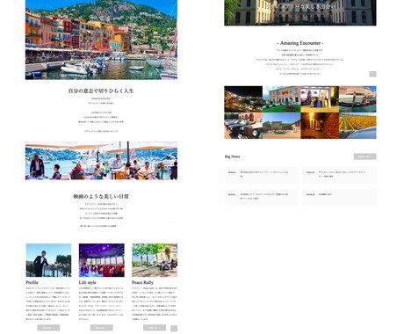The width and height of the screenshot is (404, 334).
Task: Open the Life style purple party hall photo
Action: click(x=102, y=260)
